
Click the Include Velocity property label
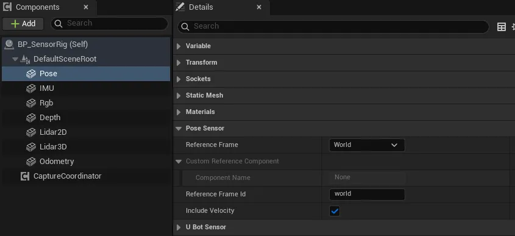click(210, 210)
